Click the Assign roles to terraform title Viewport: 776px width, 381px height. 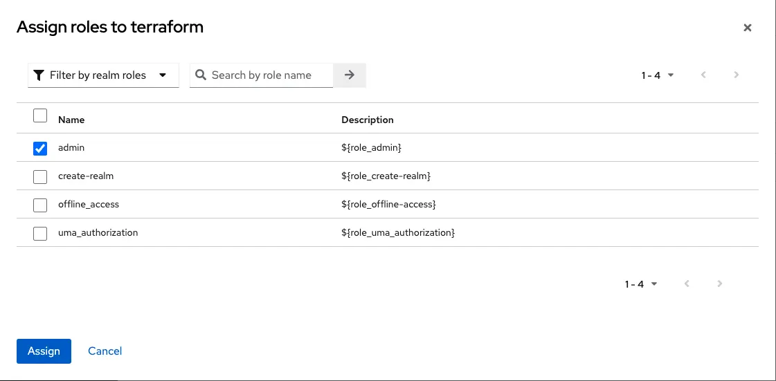point(110,27)
